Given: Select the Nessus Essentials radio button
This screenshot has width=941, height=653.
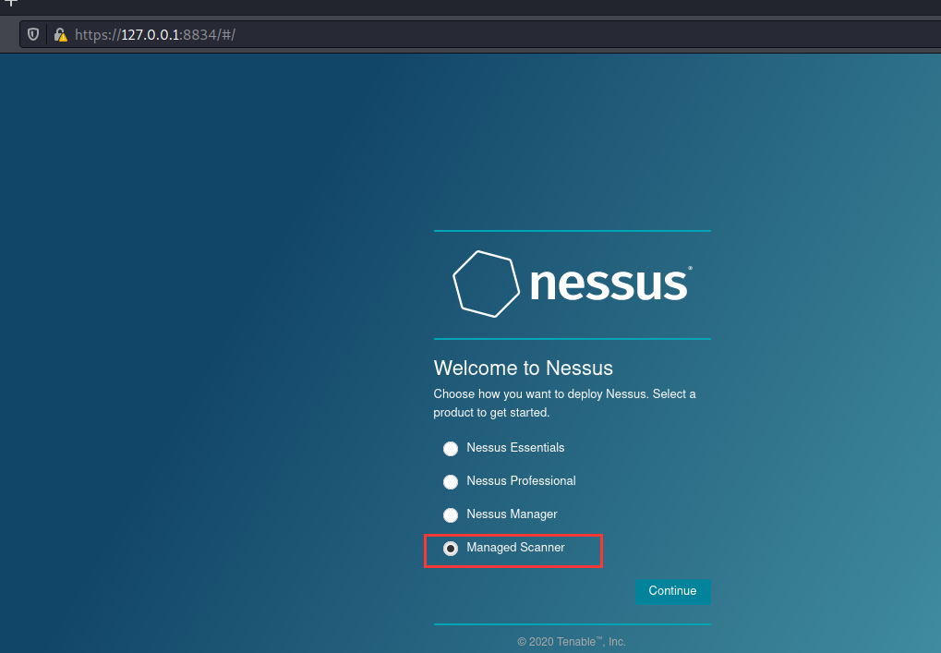Looking at the screenshot, I should [x=450, y=449].
